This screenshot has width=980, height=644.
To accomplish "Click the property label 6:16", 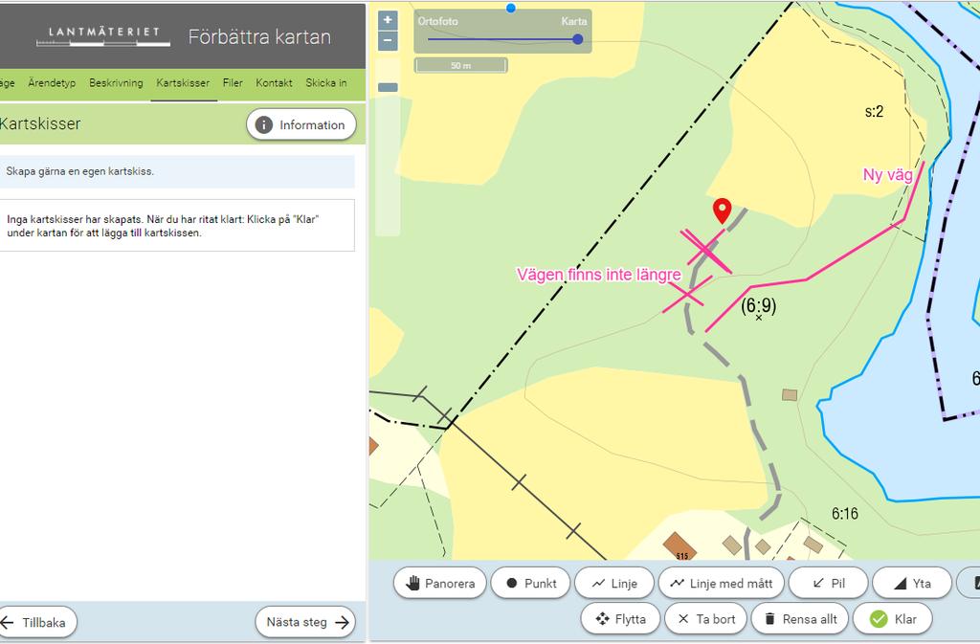I will 844,514.
